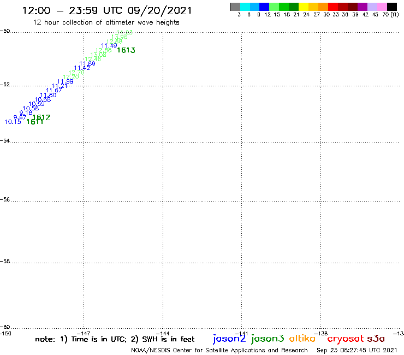The height and width of the screenshot is (355, 404).
Task: Click the -54 latitude axis label
Action: 5,141
